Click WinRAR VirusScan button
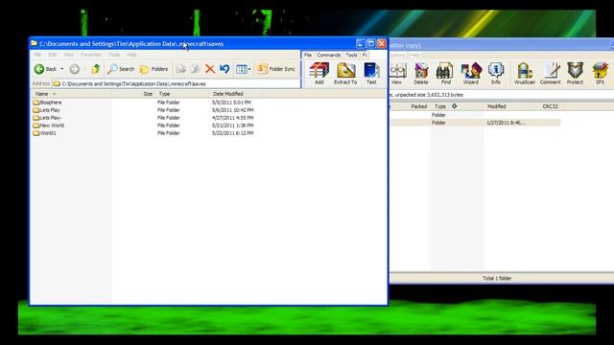 525,74
